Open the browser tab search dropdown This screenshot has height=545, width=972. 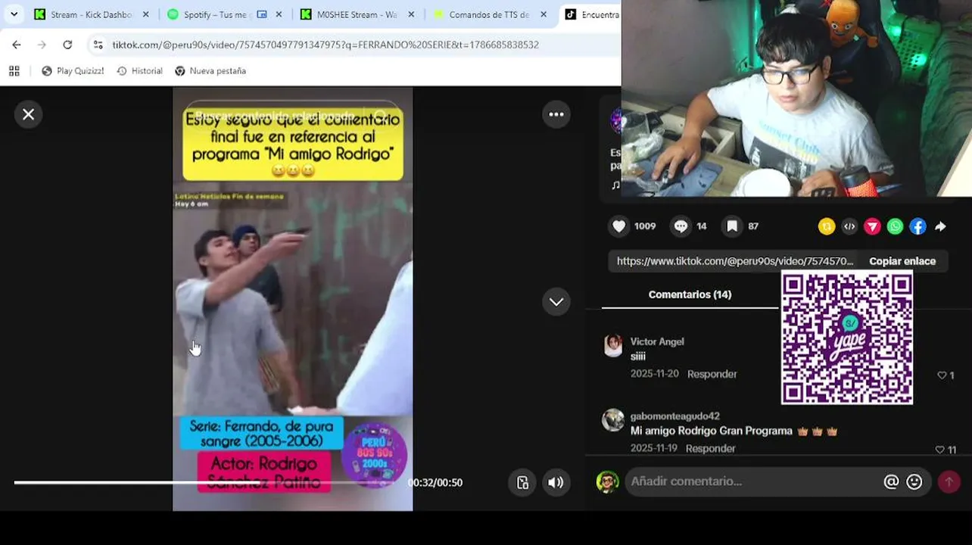click(x=14, y=14)
